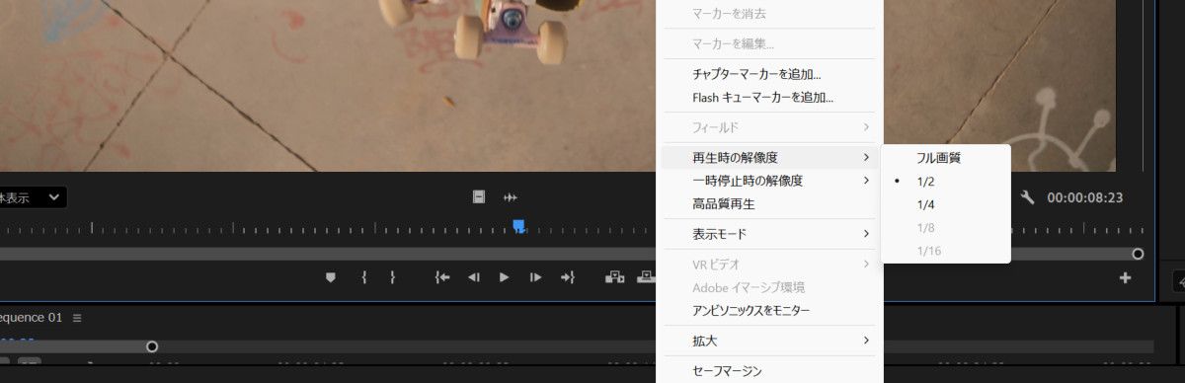Click the drag-audio-only waveform icon
Screen dimensions: 1185x383
tap(511, 197)
